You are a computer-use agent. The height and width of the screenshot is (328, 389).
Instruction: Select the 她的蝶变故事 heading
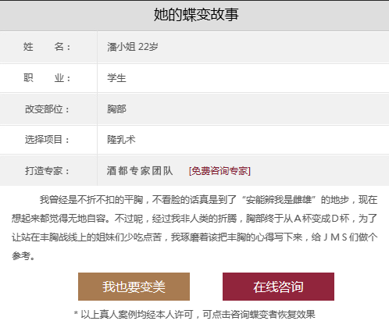(x=196, y=14)
